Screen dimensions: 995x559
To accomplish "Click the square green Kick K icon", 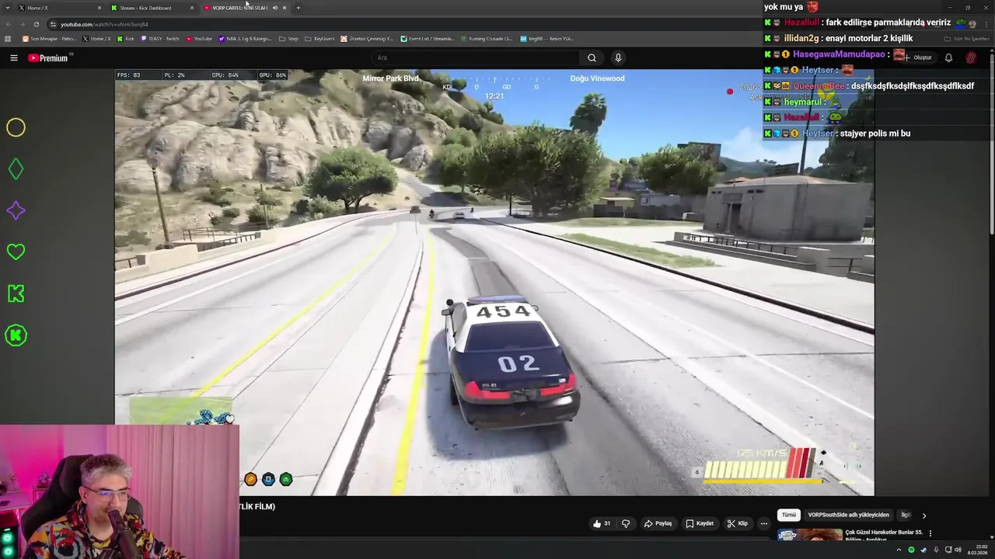I will pos(16,293).
